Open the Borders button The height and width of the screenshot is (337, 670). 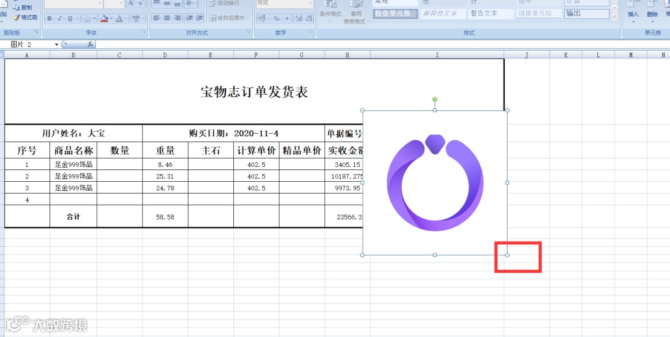pyautogui.click(x=86, y=19)
